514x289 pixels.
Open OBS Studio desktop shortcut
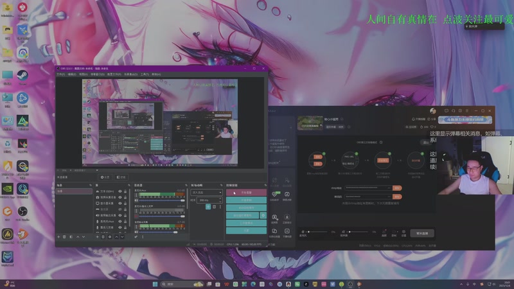point(22,213)
